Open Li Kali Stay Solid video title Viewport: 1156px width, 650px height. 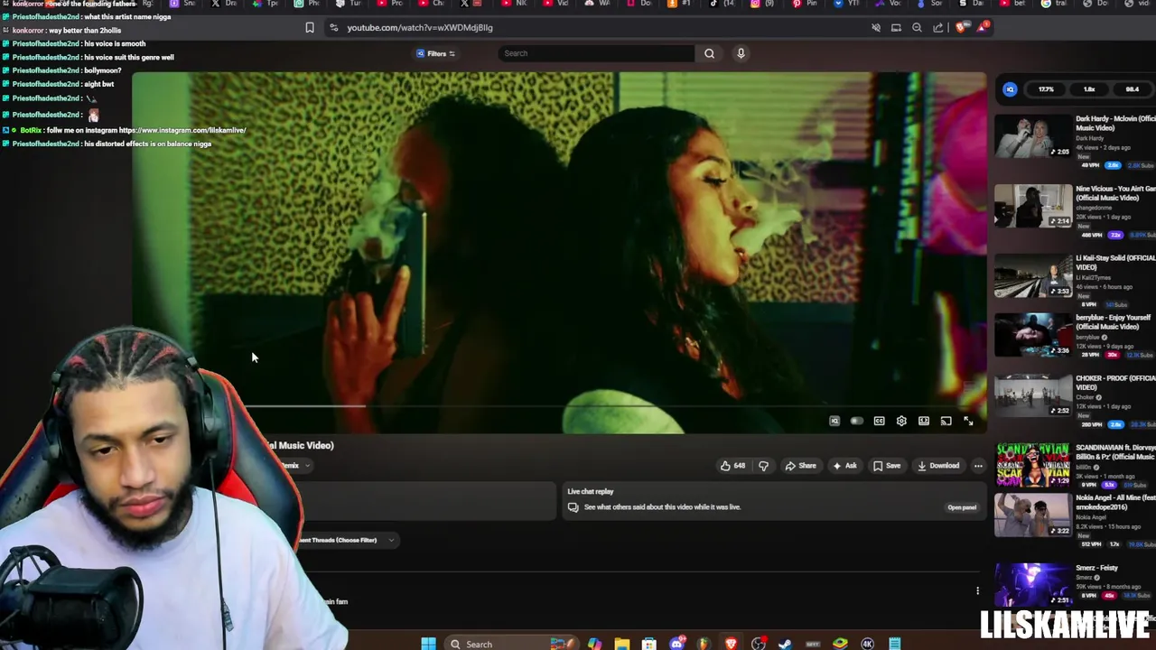point(1114,262)
